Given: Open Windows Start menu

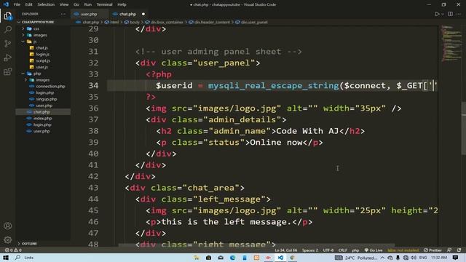Looking at the screenshot, I should pyautogui.click(x=6, y=258).
